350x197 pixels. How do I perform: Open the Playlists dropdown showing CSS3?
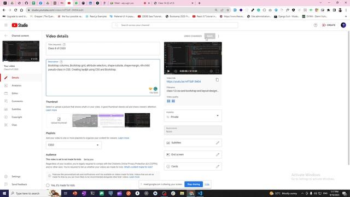pyautogui.click(x=74, y=145)
